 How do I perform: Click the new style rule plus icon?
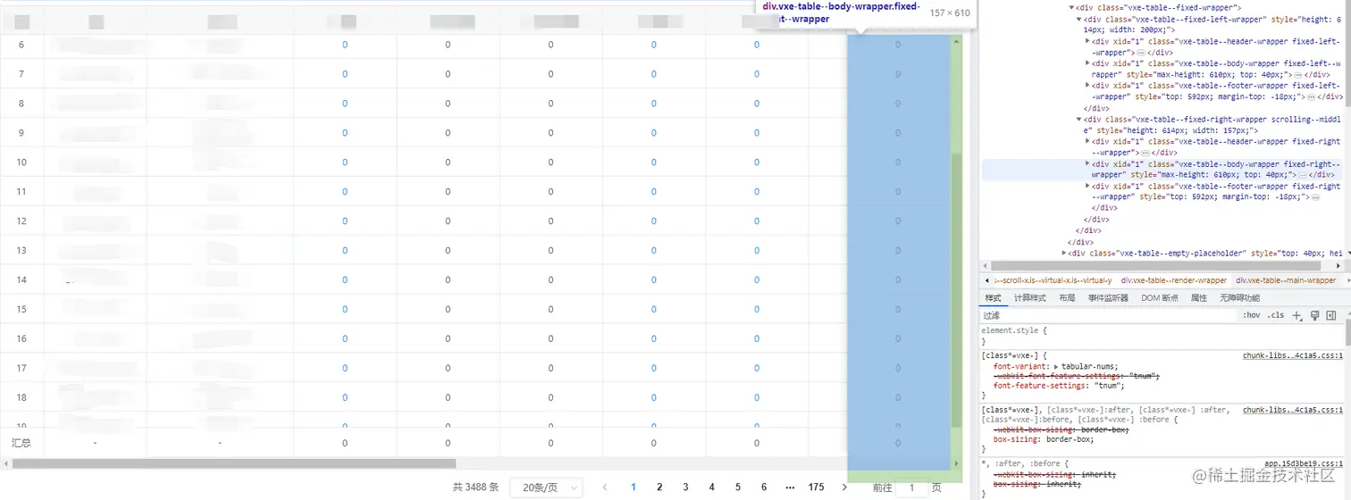click(x=1297, y=315)
